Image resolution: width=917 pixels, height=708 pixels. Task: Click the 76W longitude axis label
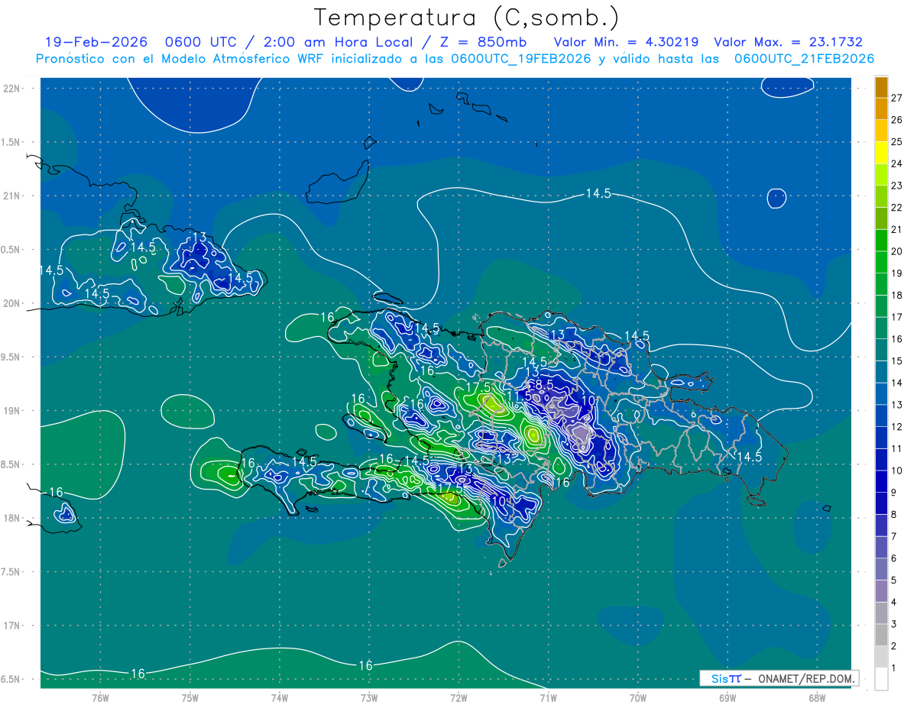100,697
